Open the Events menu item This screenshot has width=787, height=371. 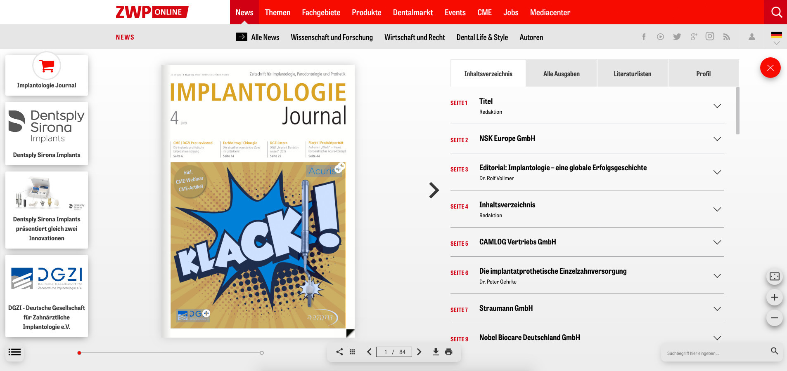coord(455,12)
